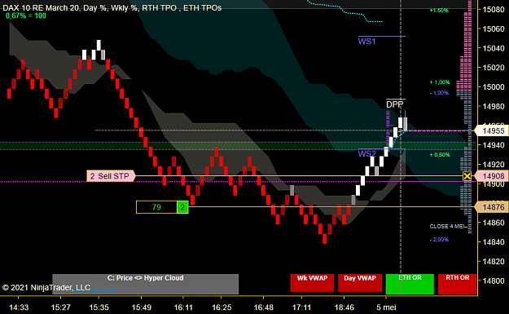Click the red RTH OR box
509x314 pixels.
tap(457, 284)
